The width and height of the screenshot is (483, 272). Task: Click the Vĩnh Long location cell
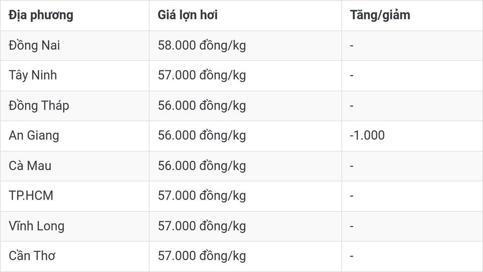37,226
